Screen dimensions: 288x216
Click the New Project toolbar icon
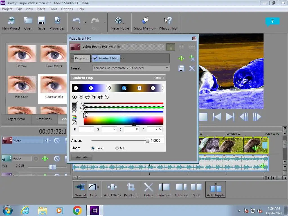[11, 23]
